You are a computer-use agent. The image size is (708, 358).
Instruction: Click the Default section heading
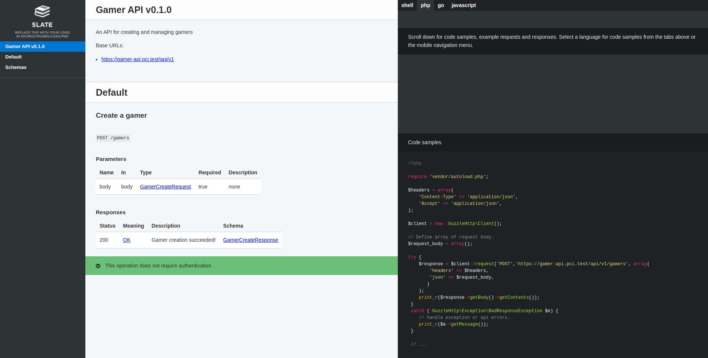[111, 92]
